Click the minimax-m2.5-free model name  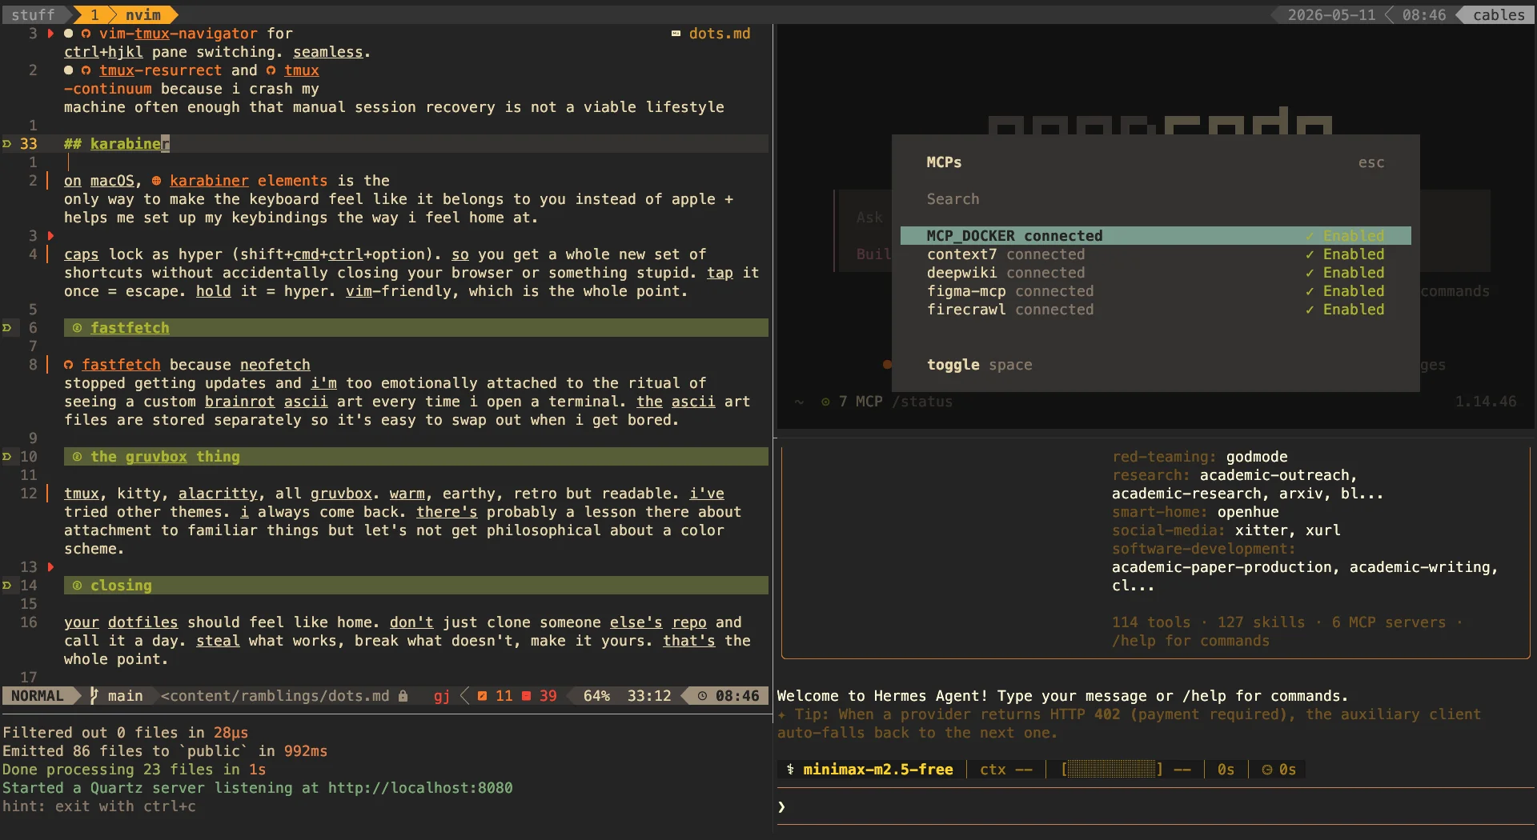878,770
